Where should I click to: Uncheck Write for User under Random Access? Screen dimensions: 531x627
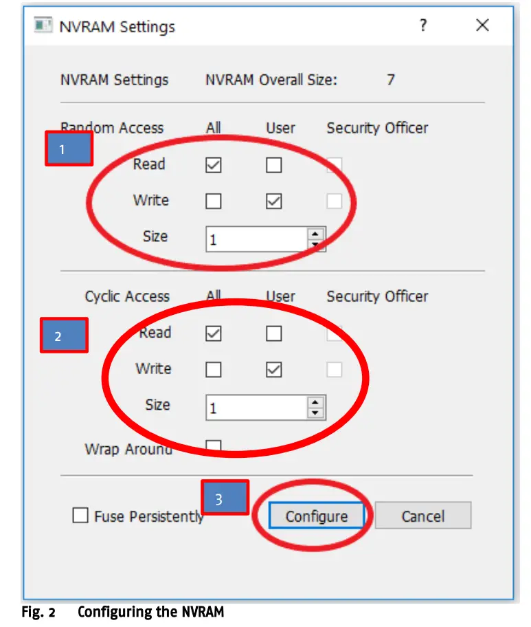tap(273, 201)
